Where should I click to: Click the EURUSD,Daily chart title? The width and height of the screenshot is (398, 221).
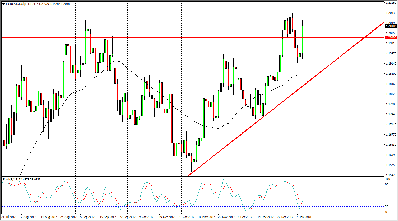(16, 4)
